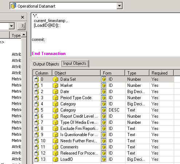The image size is (180, 164).
Task: Click the Operational Datamart database icon
Action: 13,6
